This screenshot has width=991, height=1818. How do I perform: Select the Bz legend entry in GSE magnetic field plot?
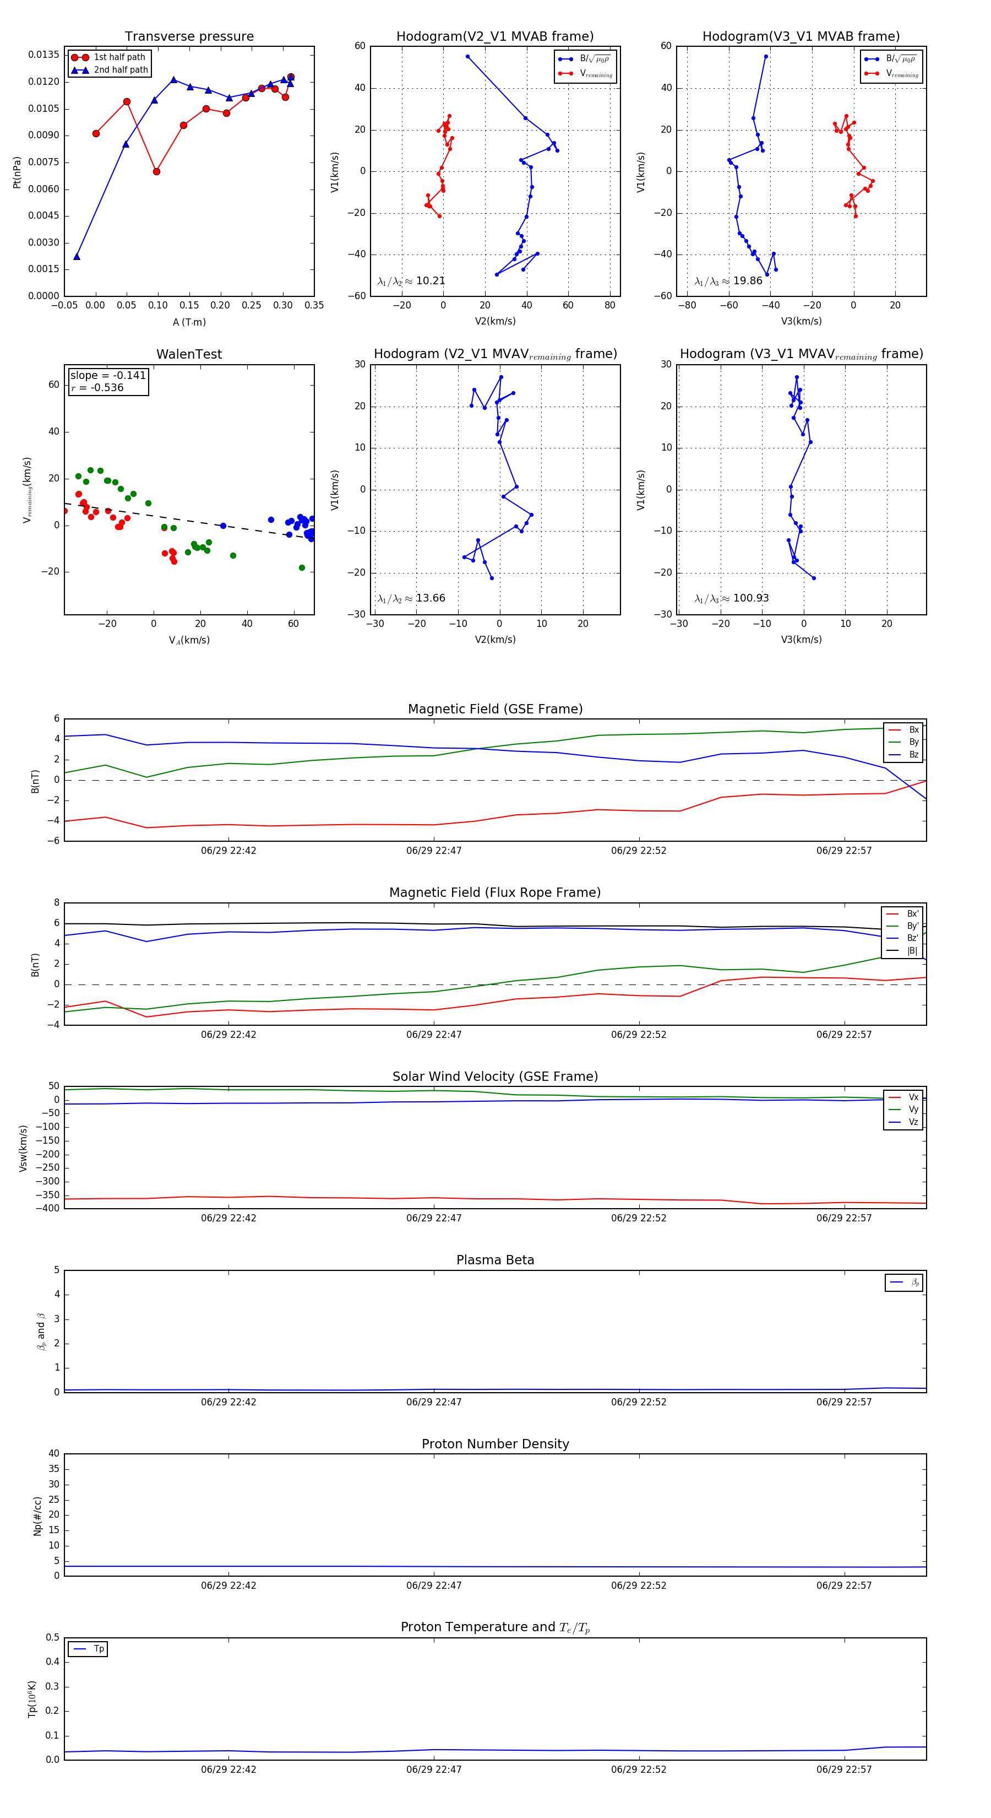[x=903, y=755]
